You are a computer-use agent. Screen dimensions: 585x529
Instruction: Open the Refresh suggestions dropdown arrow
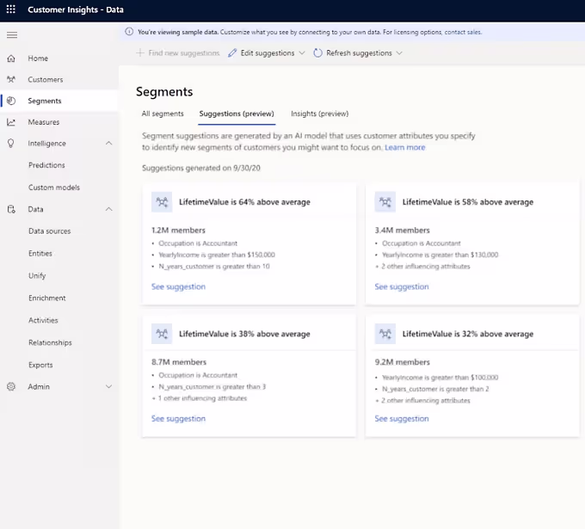coord(399,53)
